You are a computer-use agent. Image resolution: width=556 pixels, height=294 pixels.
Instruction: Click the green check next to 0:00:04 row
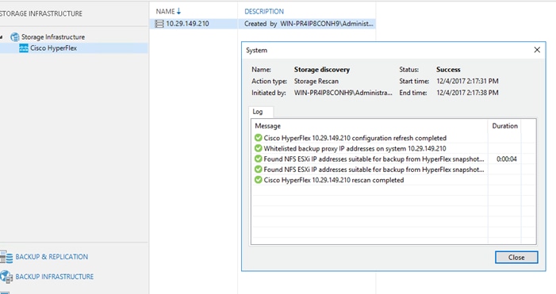coord(258,159)
